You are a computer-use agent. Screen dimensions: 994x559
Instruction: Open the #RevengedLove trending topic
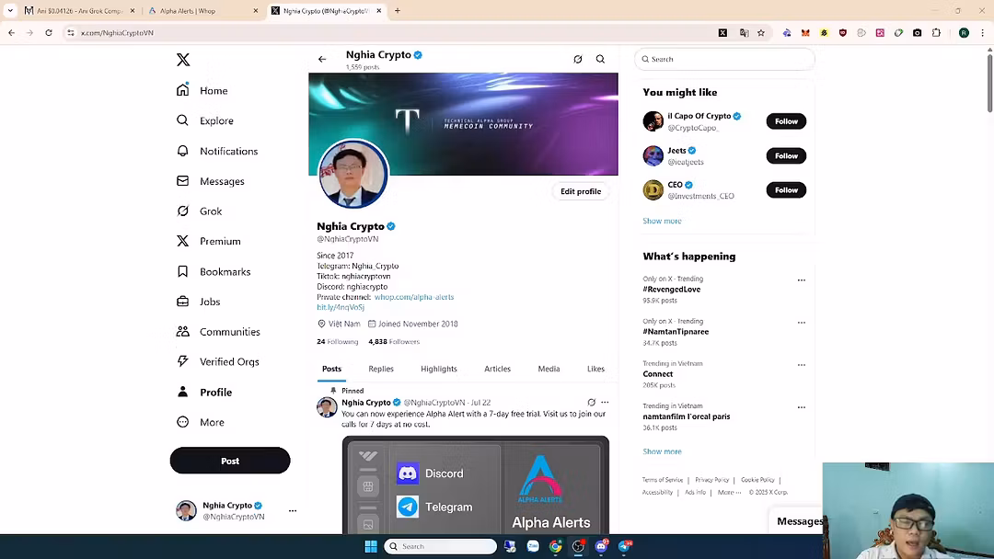coord(671,290)
